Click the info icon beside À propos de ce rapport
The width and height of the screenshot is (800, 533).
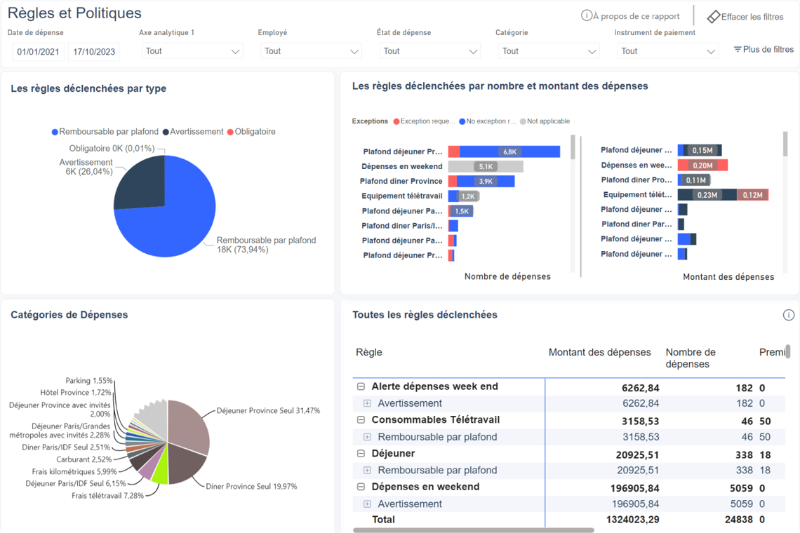(586, 16)
